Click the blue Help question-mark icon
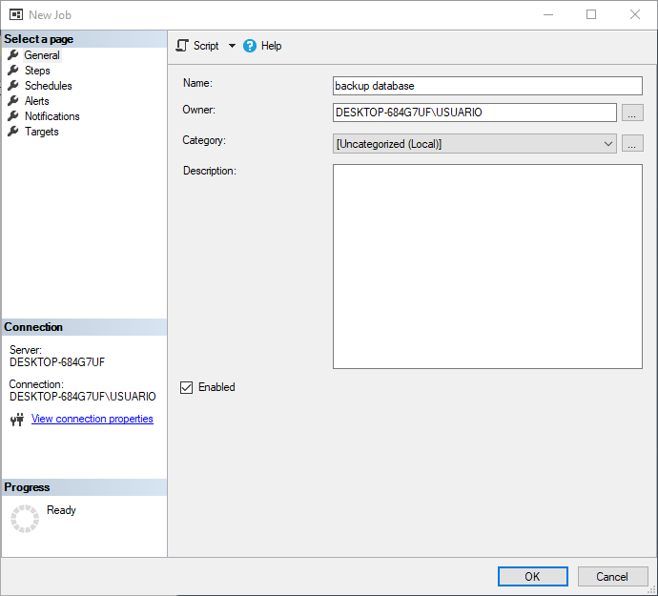 point(250,46)
